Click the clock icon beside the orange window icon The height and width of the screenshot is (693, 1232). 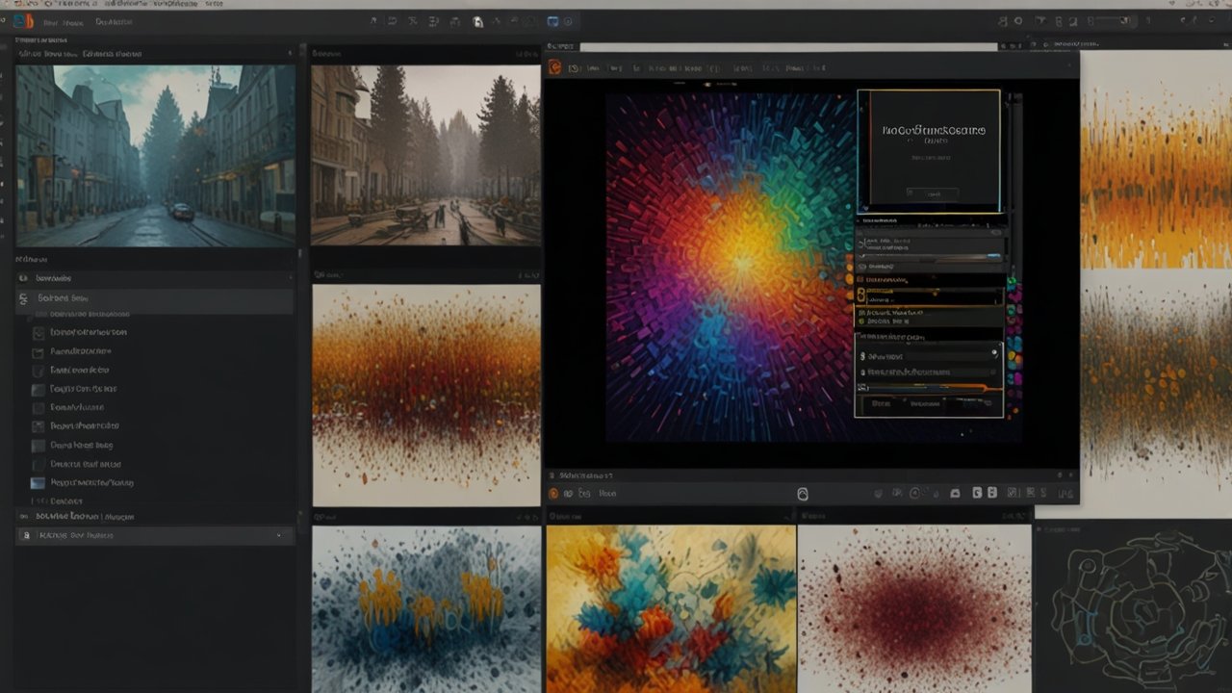(574, 68)
